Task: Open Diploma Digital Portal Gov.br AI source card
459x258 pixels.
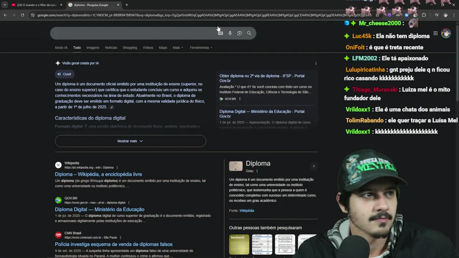Action: [267, 117]
